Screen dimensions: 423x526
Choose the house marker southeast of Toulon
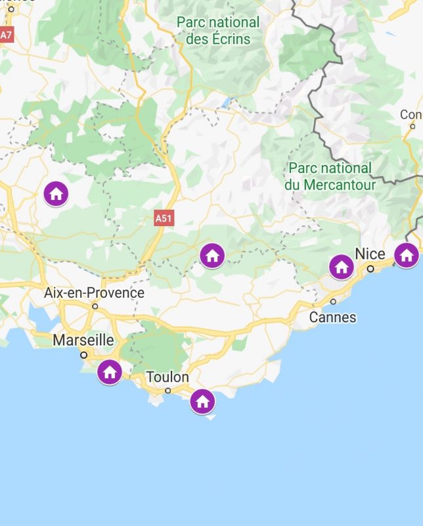coord(202,401)
